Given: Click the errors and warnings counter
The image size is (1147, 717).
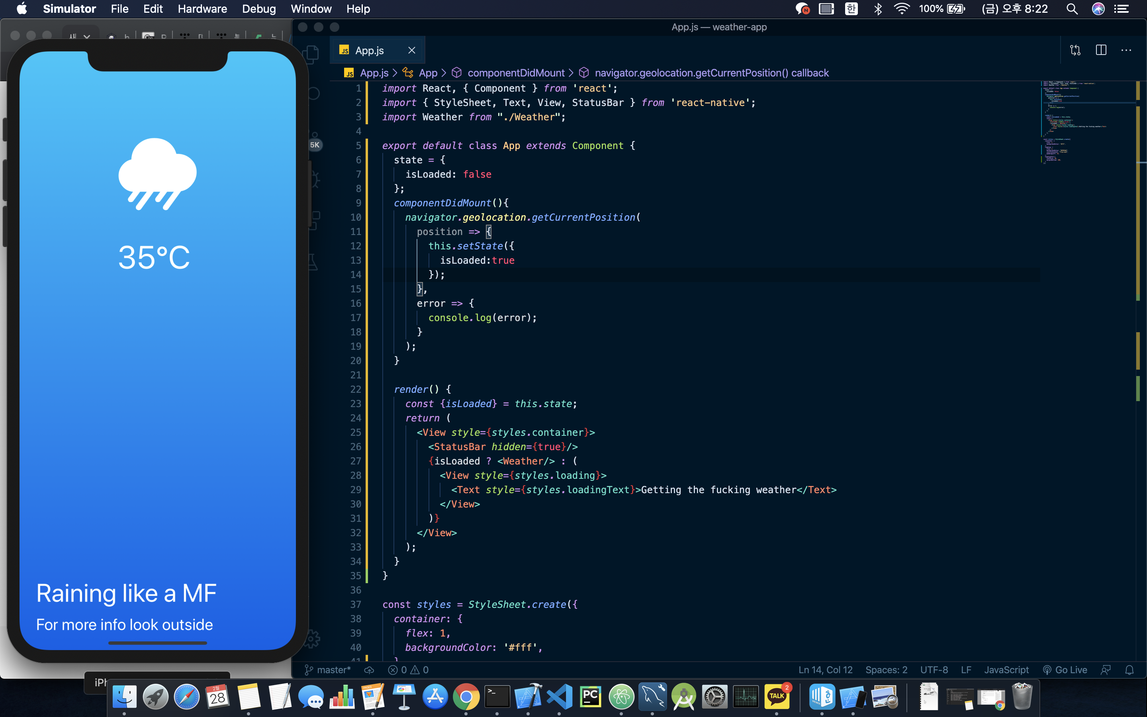Looking at the screenshot, I should tap(408, 670).
